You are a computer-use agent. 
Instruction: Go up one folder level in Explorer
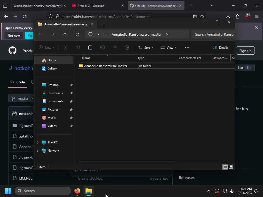click(65, 34)
